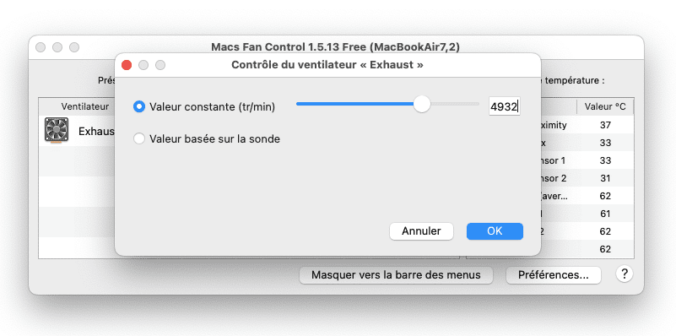Focus the RPM field showing 4932
The width and height of the screenshot is (676, 336).
pos(505,106)
